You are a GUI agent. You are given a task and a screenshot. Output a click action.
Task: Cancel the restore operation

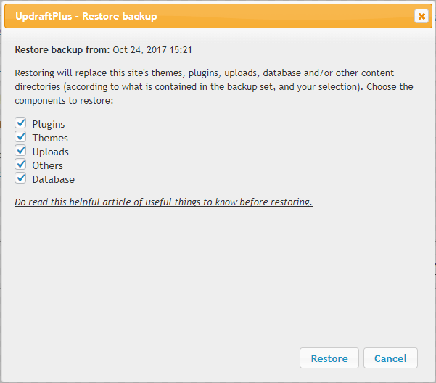[x=390, y=358]
